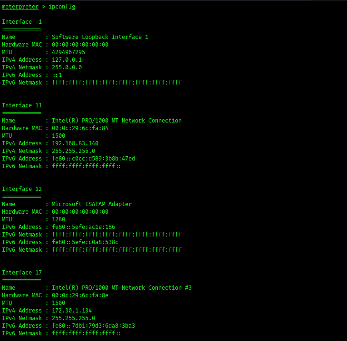Click Interface 17 MTU value 1500
The height and width of the screenshot is (341, 347).
[x=58, y=303]
